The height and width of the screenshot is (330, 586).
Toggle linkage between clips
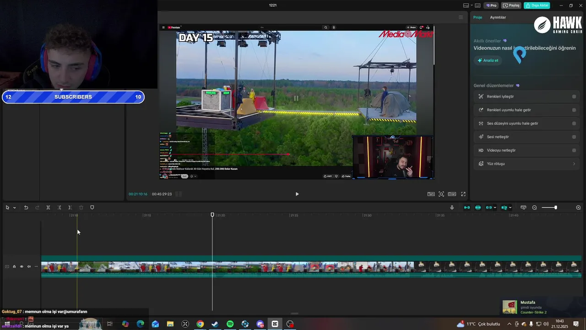click(x=488, y=208)
